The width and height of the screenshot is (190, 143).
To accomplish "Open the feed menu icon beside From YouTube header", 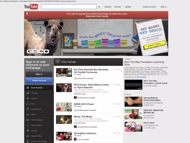I will click(x=58, y=62).
